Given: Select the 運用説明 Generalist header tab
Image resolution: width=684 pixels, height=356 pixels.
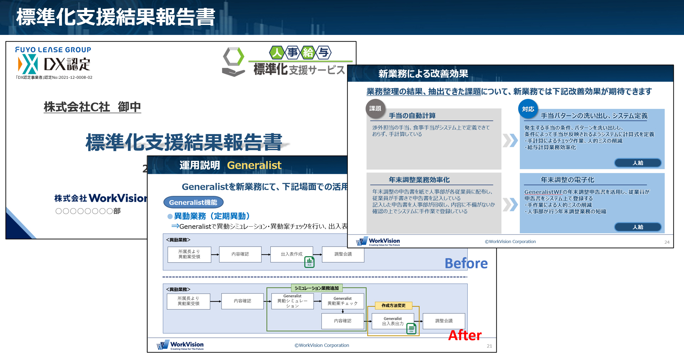Looking at the screenshot, I should click(x=230, y=165).
